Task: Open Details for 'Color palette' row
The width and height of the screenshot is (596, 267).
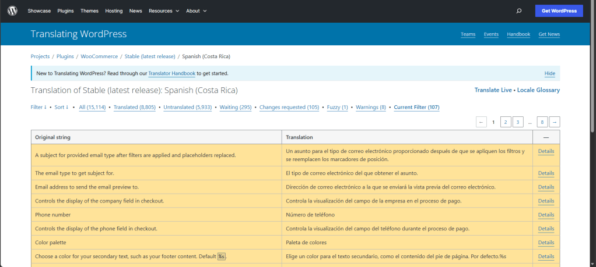Action: tap(546, 243)
